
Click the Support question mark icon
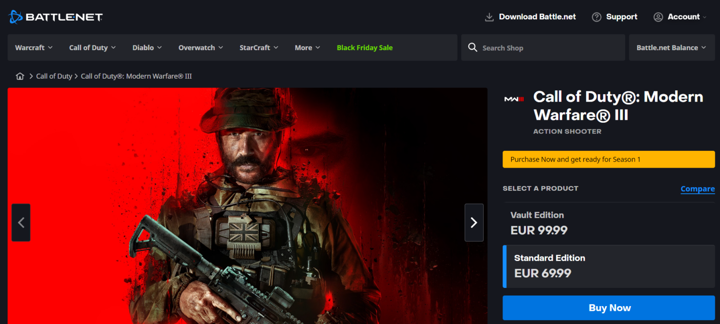(596, 17)
